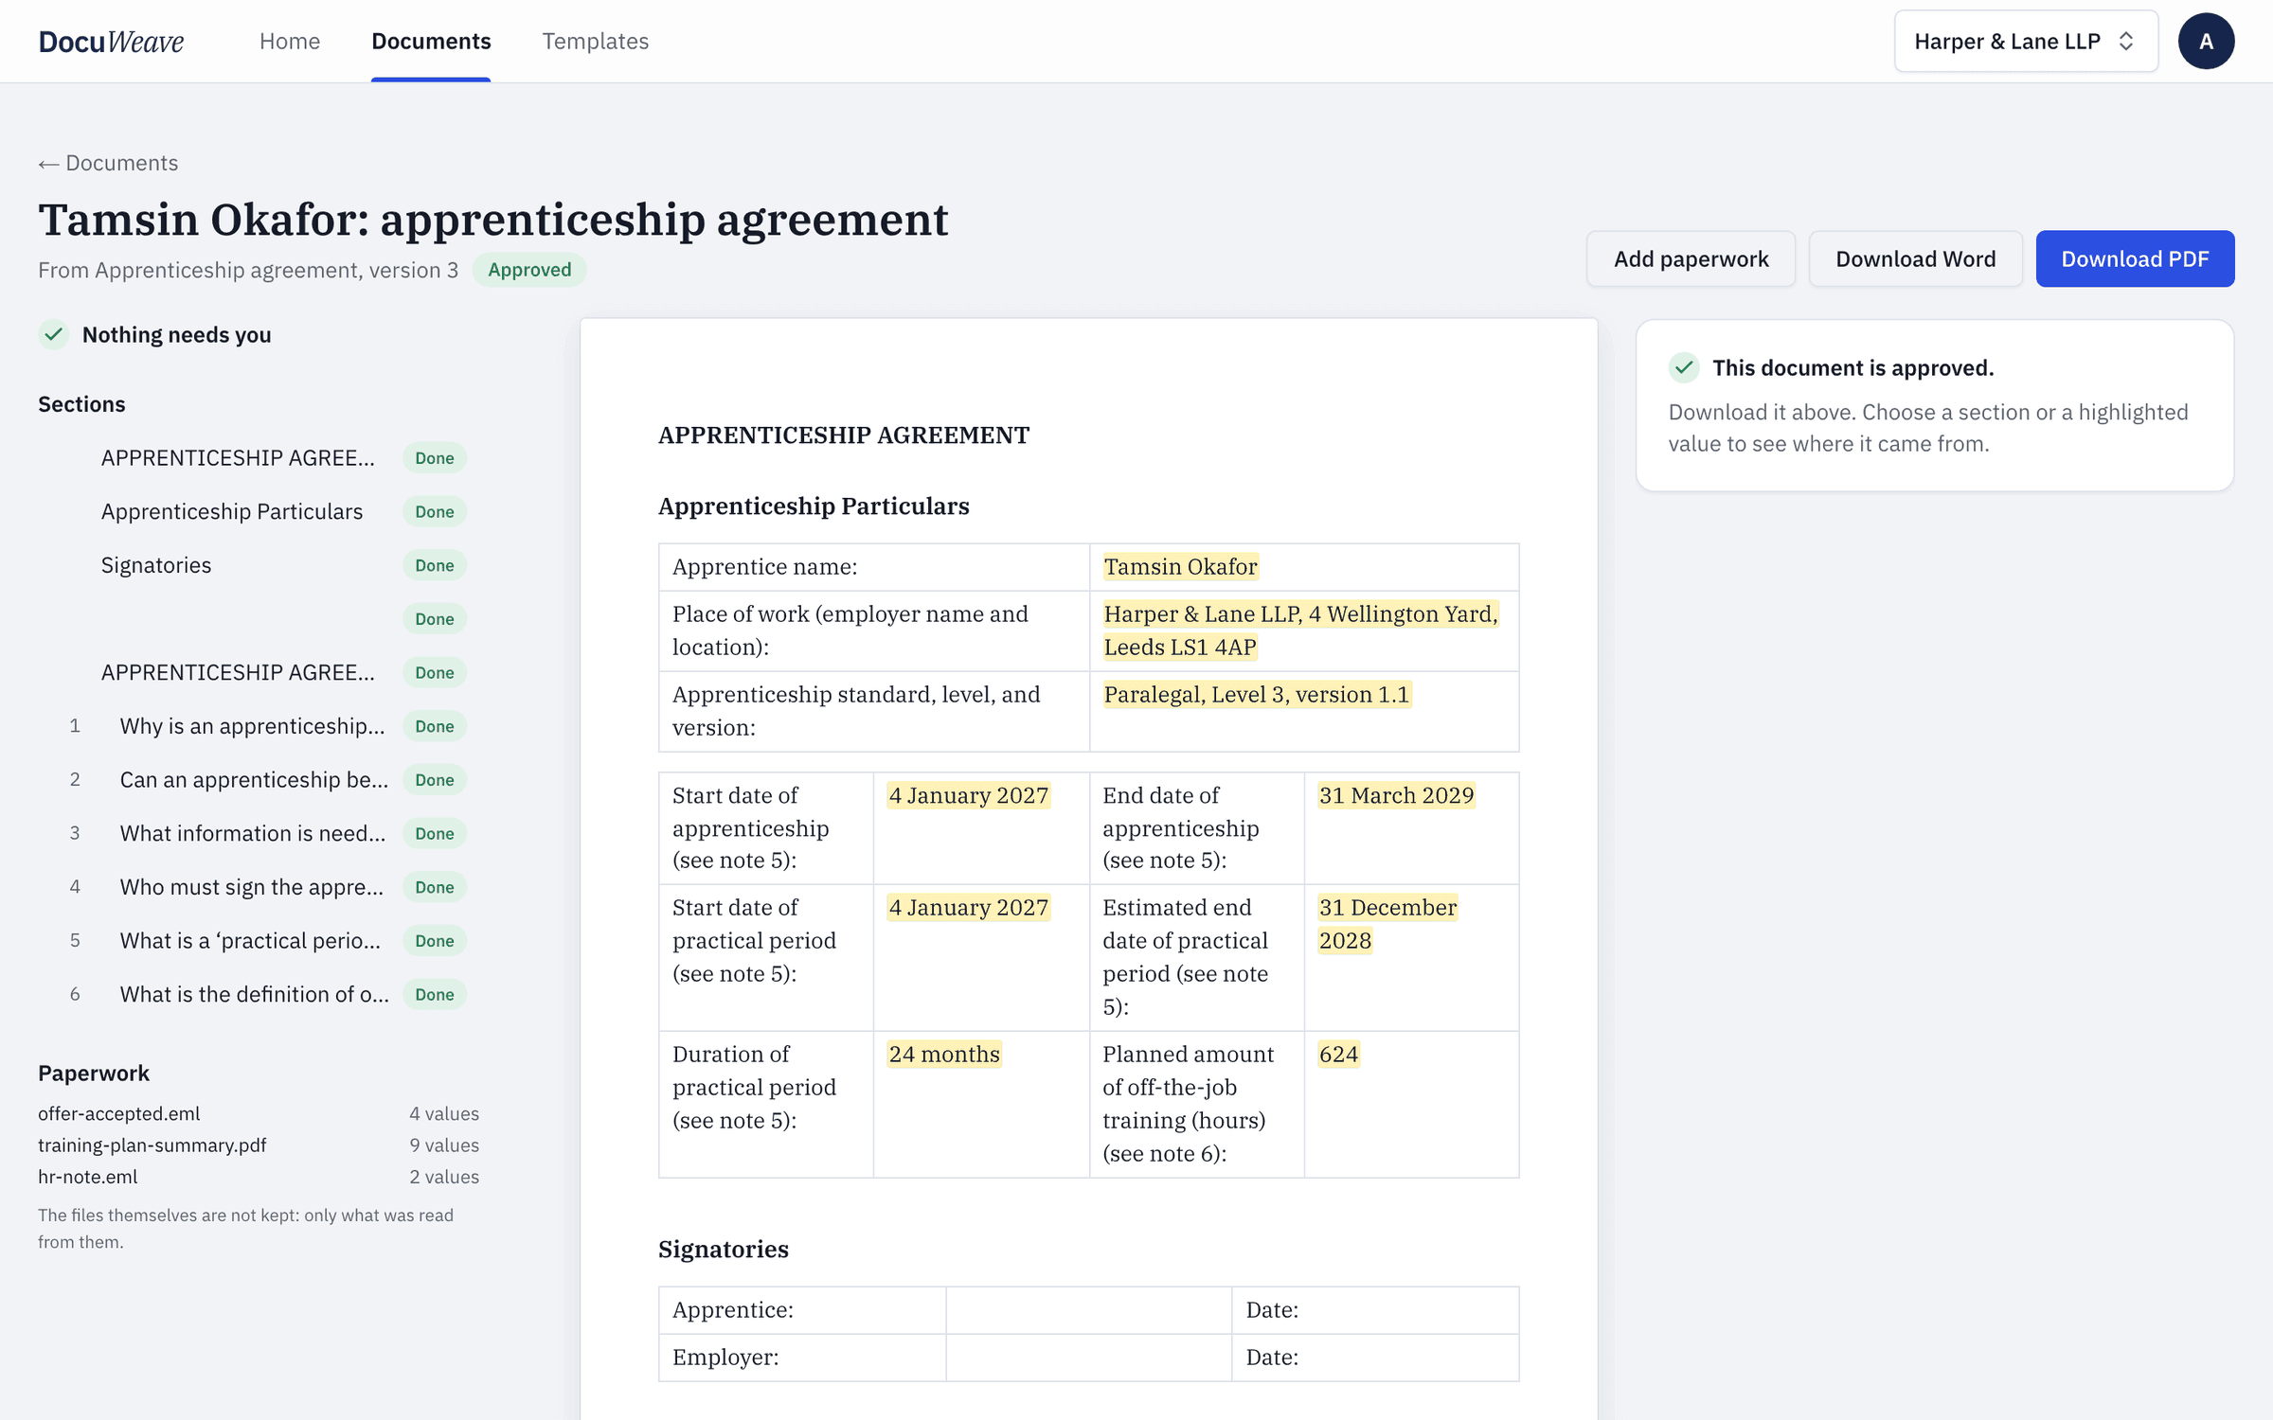This screenshot has height=1420, width=2273.
Task: Click the Approved status badge
Action: 529,270
